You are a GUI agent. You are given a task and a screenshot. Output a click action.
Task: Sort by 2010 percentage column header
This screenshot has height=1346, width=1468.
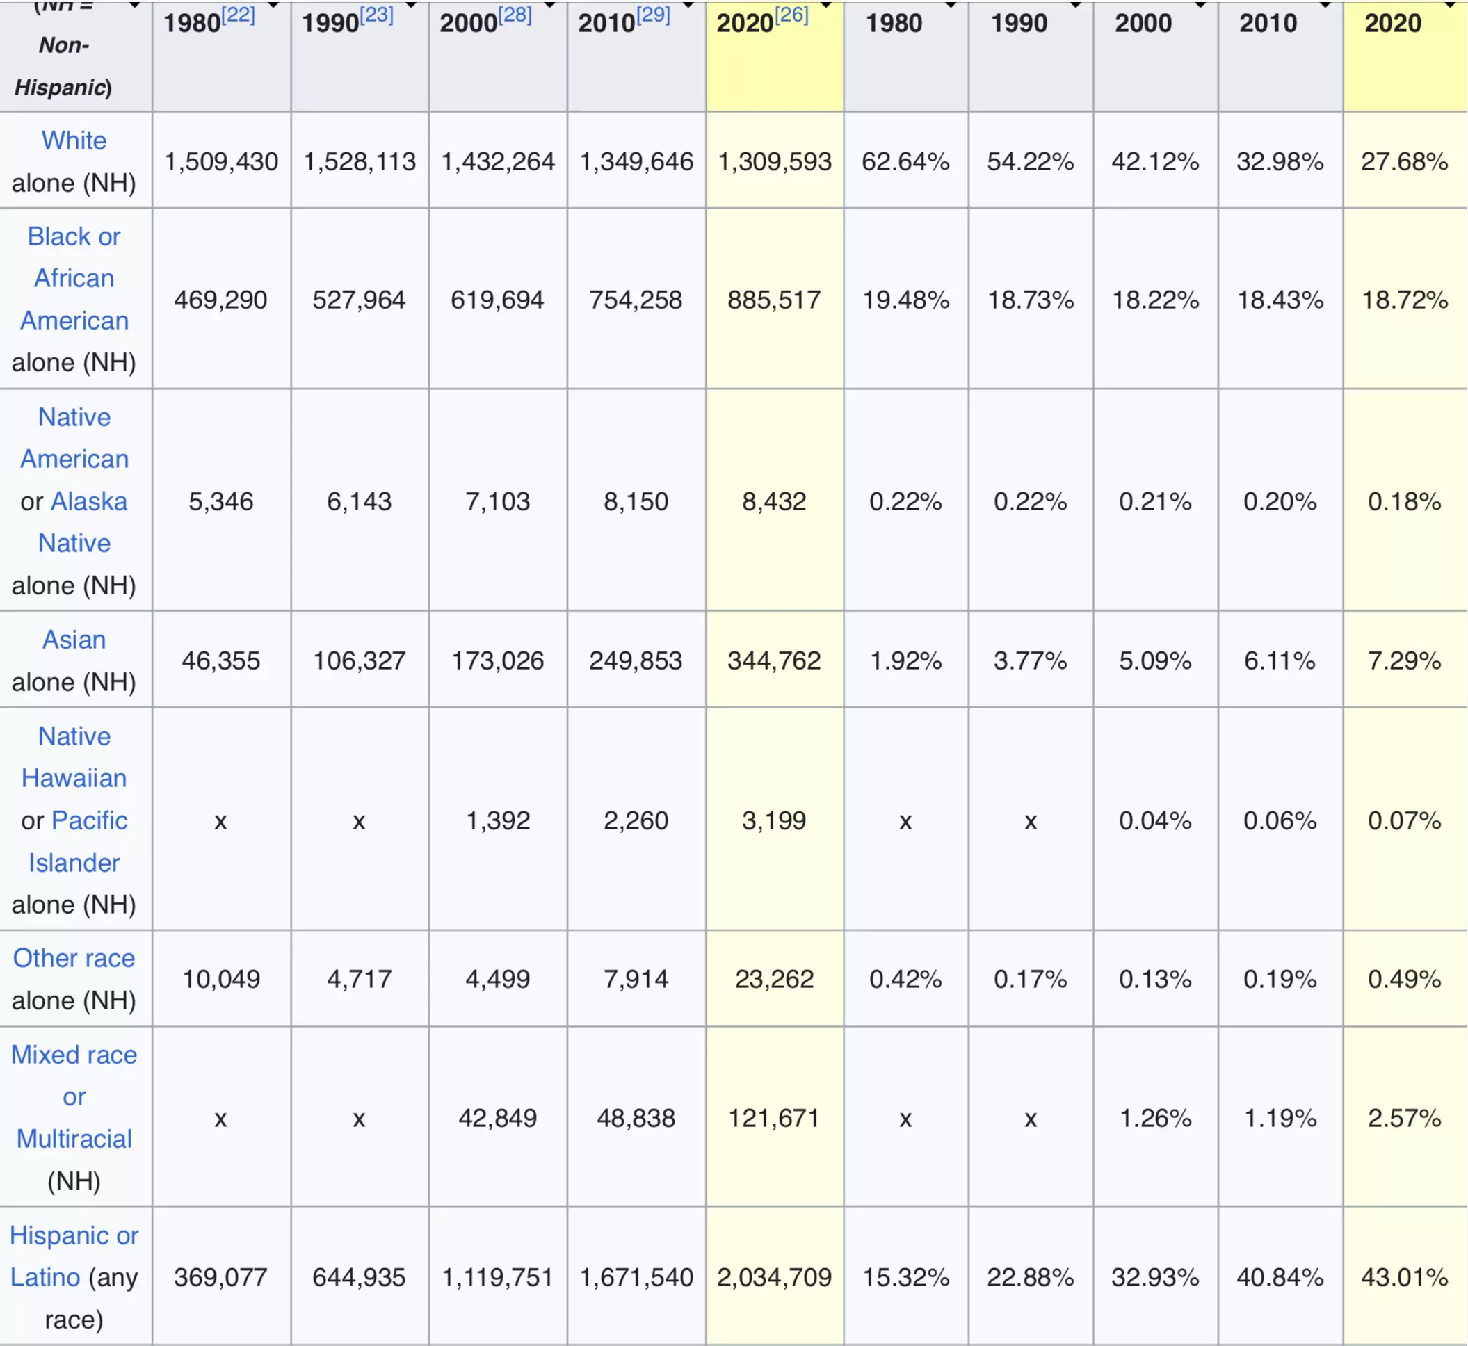coord(1280,56)
